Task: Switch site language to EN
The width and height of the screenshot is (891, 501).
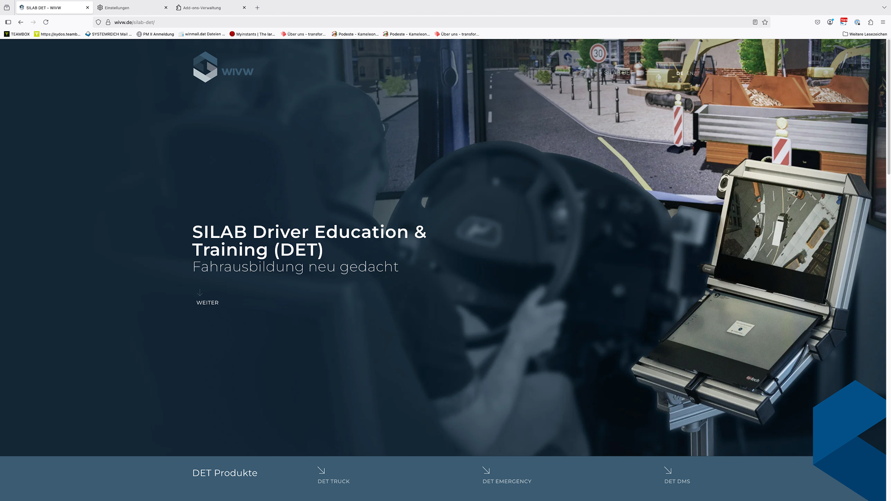Action: click(x=691, y=73)
